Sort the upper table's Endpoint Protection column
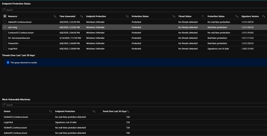The image size is (267, 136). coord(127,16)
